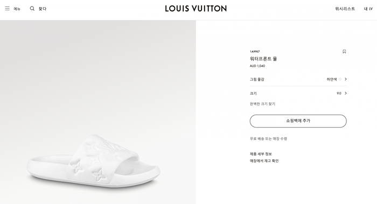Screen dimensions: 377x204
Task: Expand the size option chevron
Action: point(346,93)
